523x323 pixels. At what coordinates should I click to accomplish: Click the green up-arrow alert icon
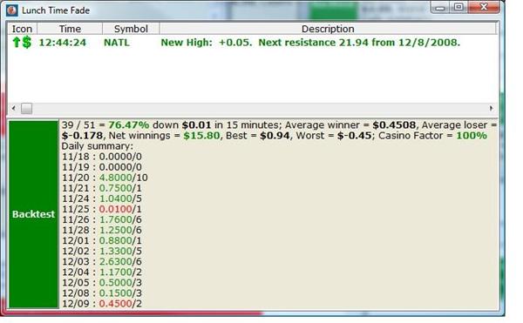[16, 43]
